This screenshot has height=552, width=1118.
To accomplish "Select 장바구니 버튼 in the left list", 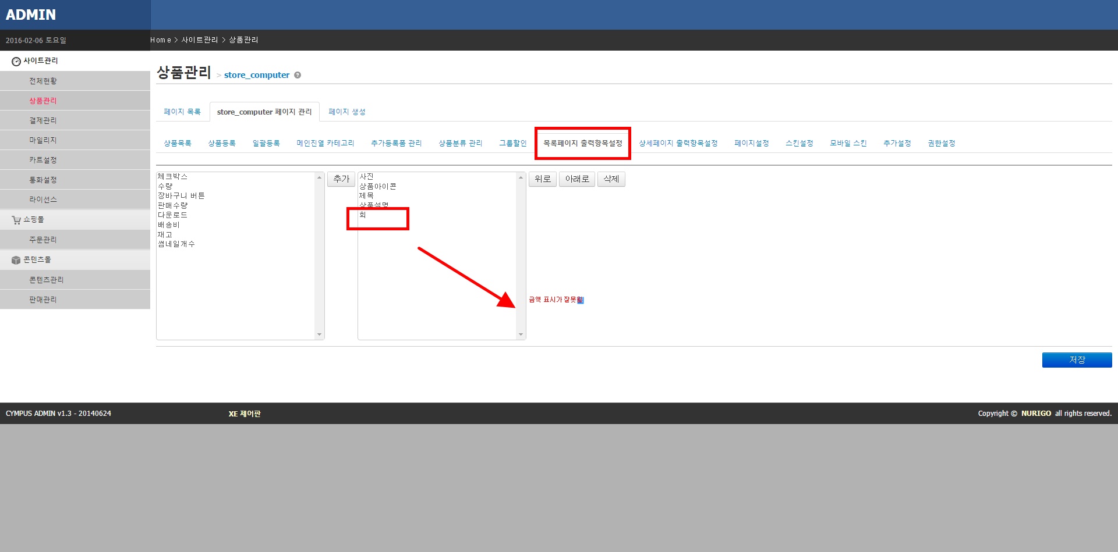I will 181,196.
